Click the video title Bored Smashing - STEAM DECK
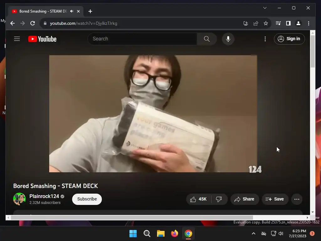321x241 pixels. pos(55,186)
